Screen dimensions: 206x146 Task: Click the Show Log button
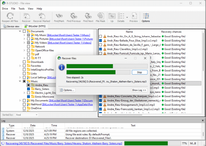(x=139, y=90)
